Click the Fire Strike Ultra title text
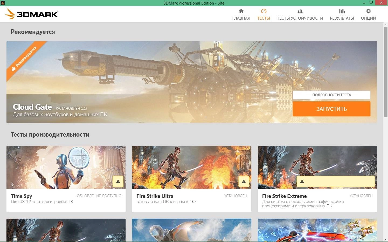388x242 pixels. coord(155,196)
